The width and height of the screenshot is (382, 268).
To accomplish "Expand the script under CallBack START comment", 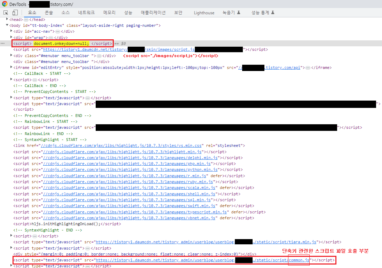I will (x=11, y=79).
